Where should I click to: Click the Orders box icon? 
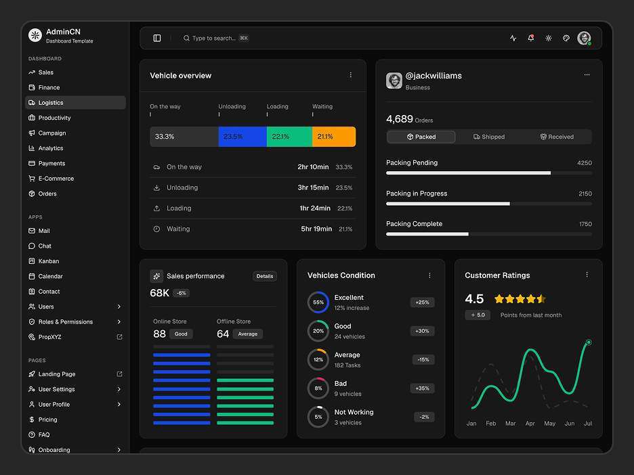click(32, 194)
